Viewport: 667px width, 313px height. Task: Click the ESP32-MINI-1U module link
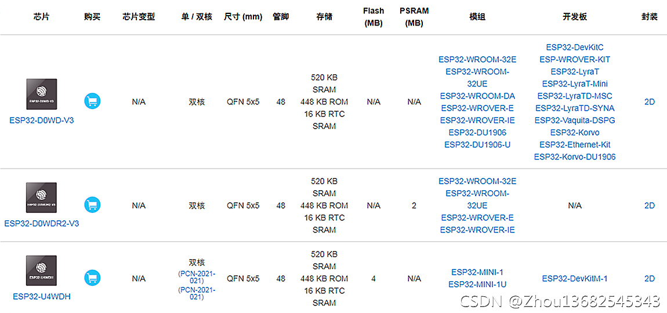(477, 284)
